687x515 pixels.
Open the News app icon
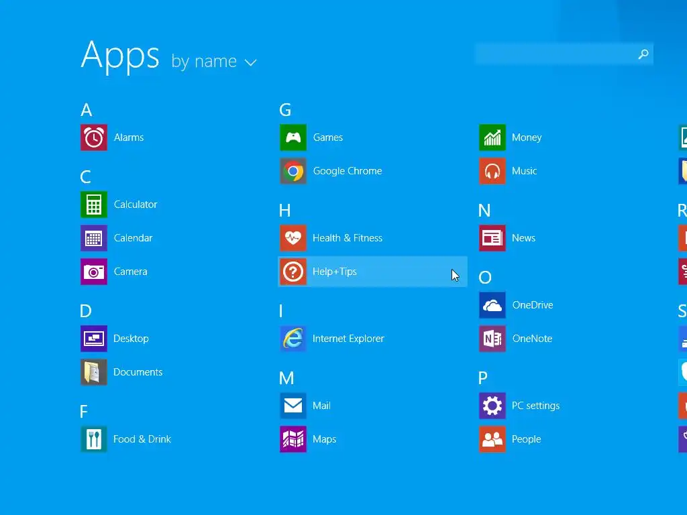click(492, 238)
